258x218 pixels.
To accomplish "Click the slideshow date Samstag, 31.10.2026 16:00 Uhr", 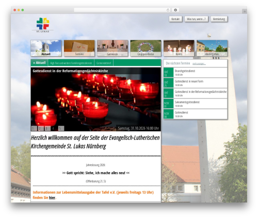I will (x=138, y=128).
